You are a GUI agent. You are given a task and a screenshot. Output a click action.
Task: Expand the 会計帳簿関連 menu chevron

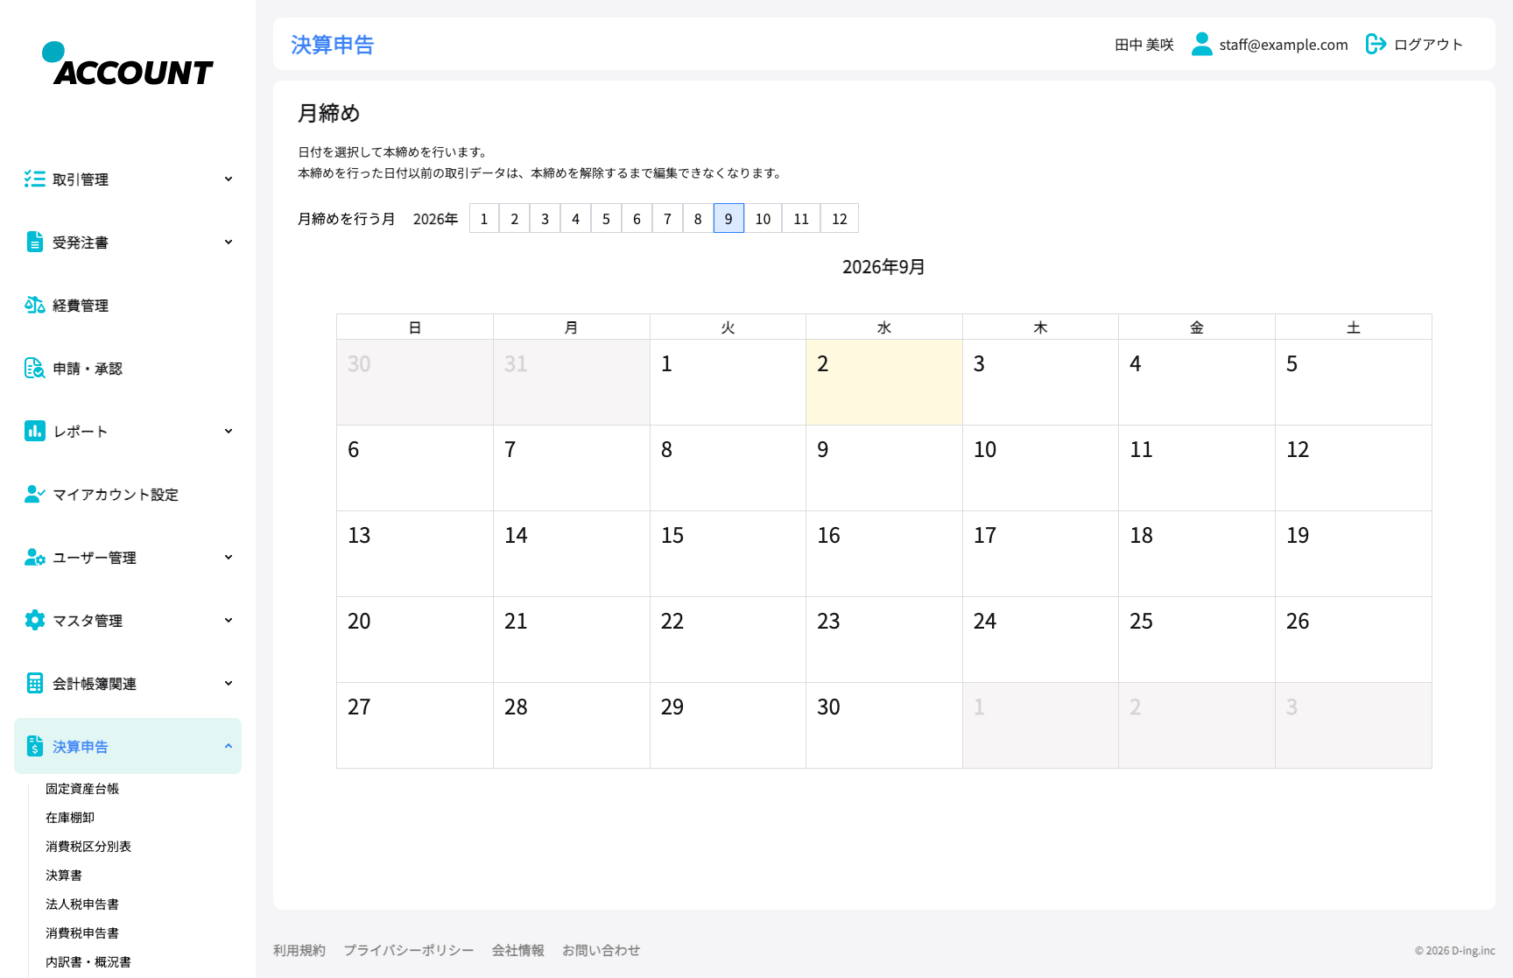click(x=229, y=684)
